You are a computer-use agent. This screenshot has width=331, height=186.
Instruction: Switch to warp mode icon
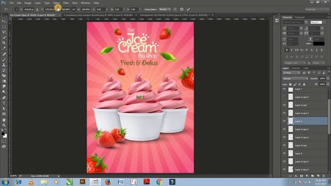click(x=175, y=9)
